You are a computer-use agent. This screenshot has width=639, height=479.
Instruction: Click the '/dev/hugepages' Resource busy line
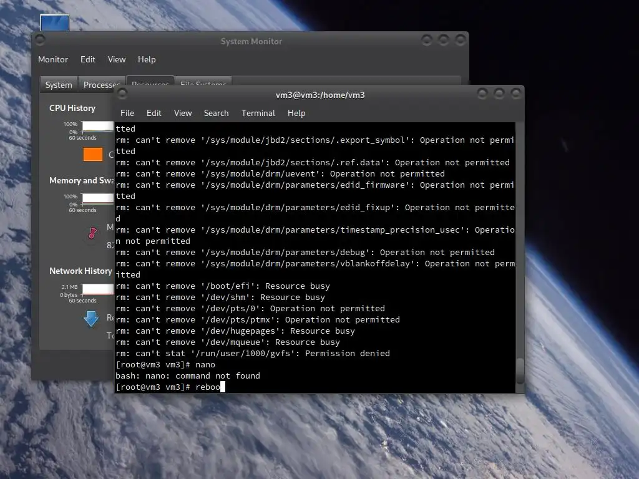click(235, 331)
